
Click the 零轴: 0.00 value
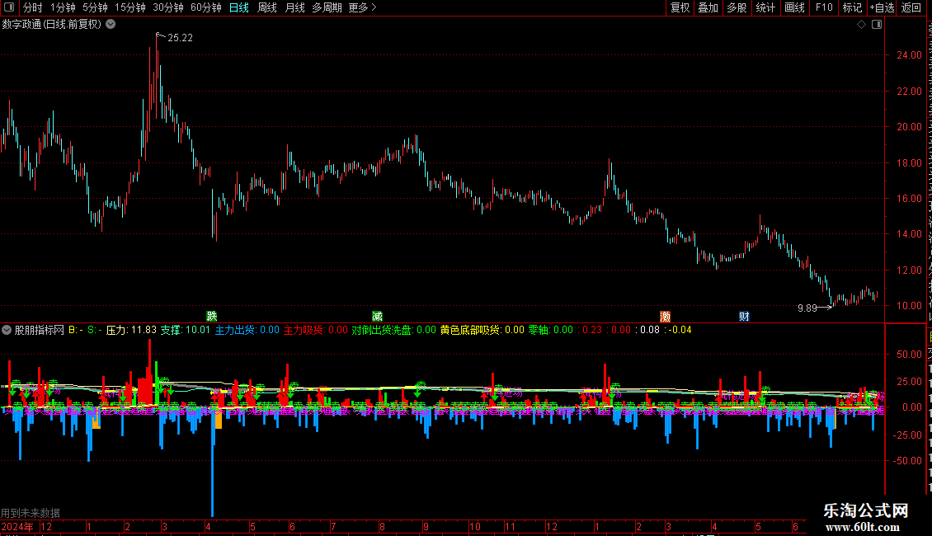551,330
